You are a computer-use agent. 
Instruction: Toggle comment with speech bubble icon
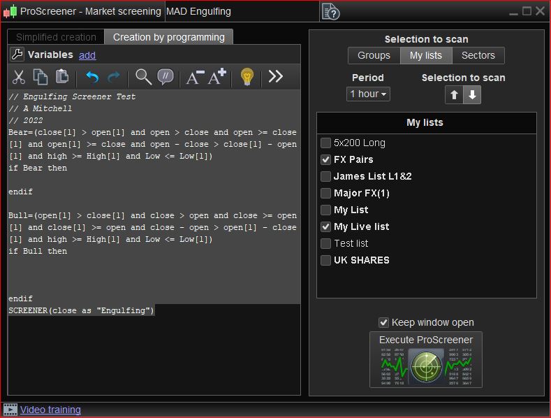[x=166, y=77]
